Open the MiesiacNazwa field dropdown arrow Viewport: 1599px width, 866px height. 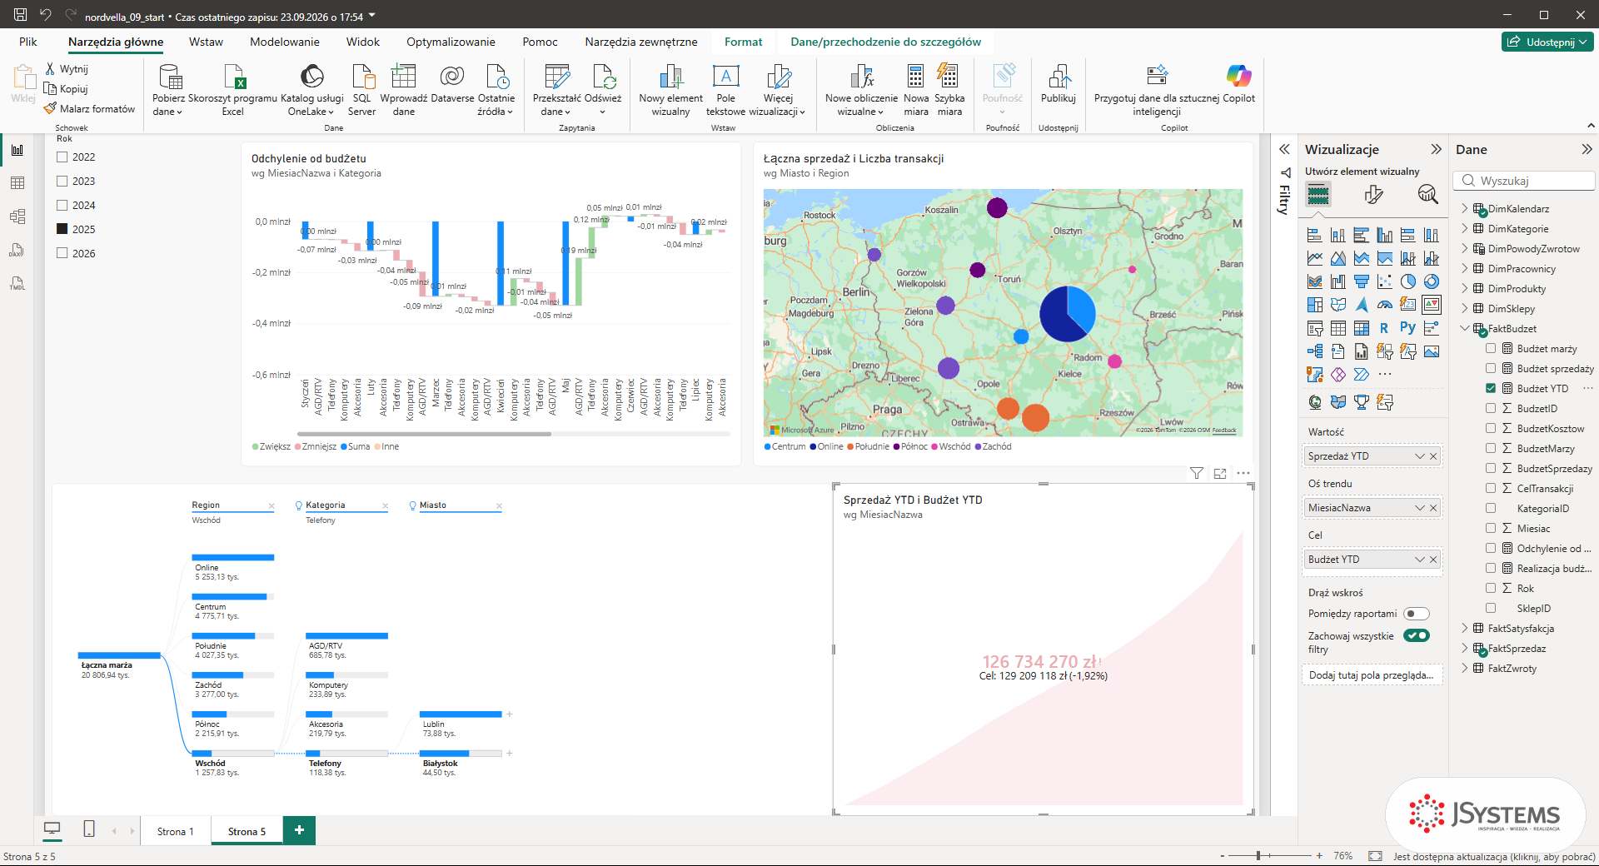1420,508
